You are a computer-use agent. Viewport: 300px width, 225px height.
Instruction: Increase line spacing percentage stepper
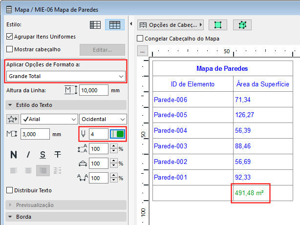tap(114, 146)
